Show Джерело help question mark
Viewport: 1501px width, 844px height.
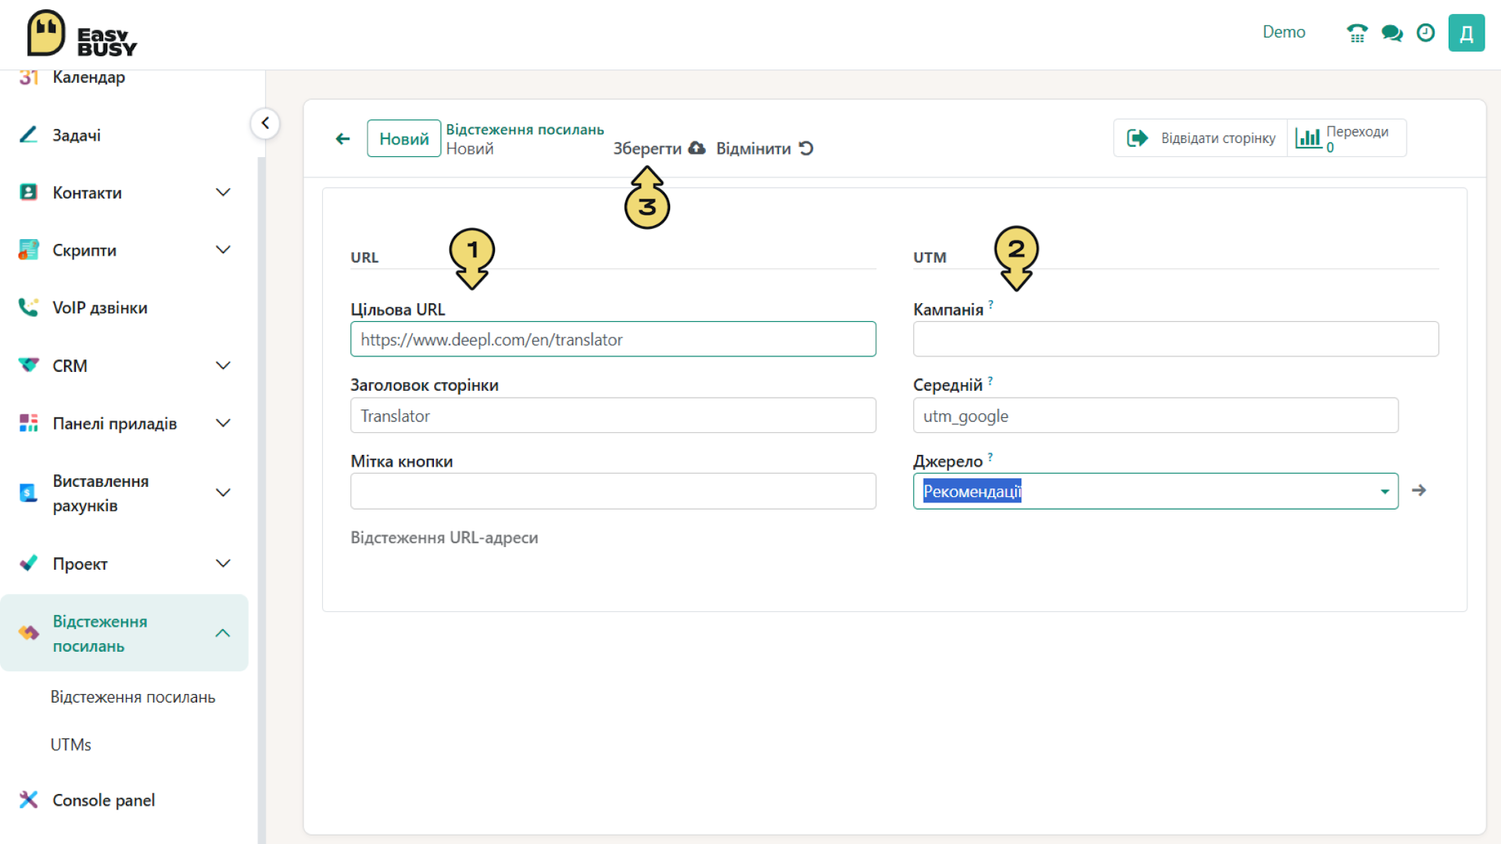tap(990, 456)
